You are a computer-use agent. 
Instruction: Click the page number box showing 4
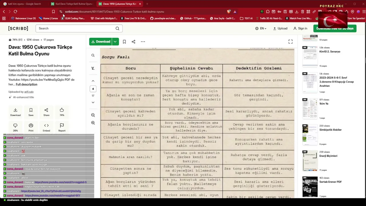click(93, 89)
